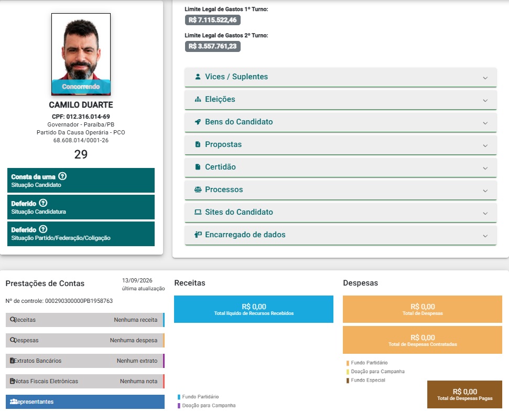The height and width of the screenshot is (411, 509).
Task: Click the Doação para Campanha purple legend swatch
Action: pos(179,405)
